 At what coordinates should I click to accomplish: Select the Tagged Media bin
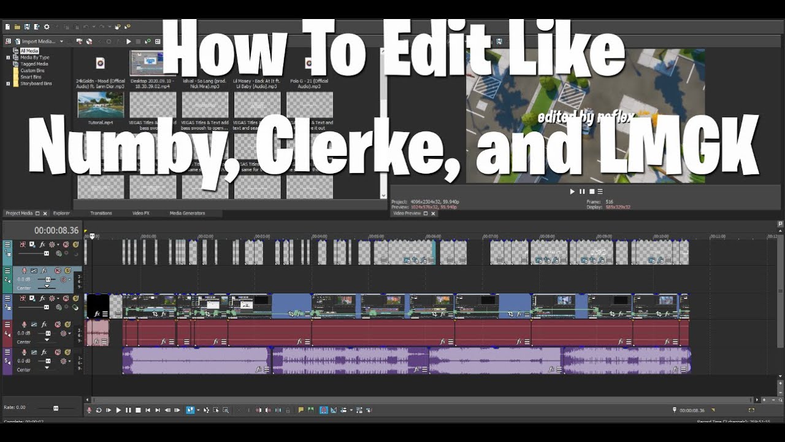[x=34, y=64]
